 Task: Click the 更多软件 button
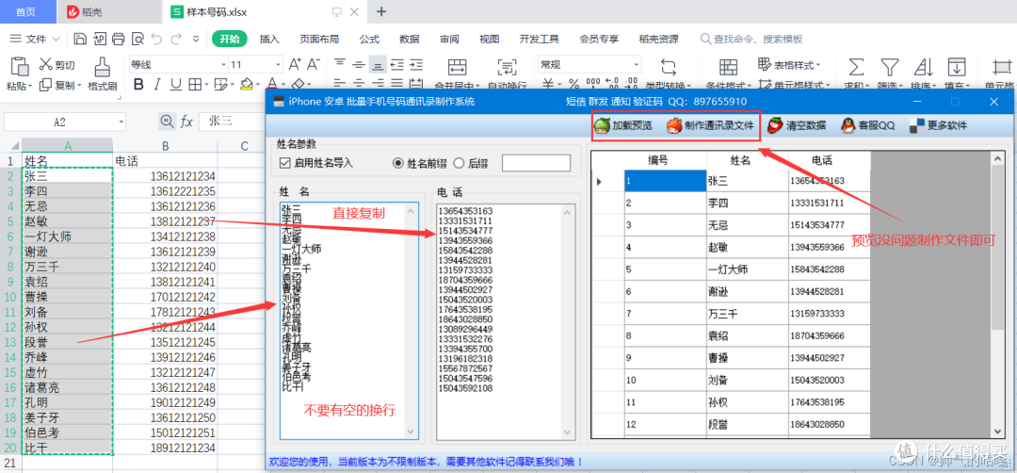[x=938, y=125]
